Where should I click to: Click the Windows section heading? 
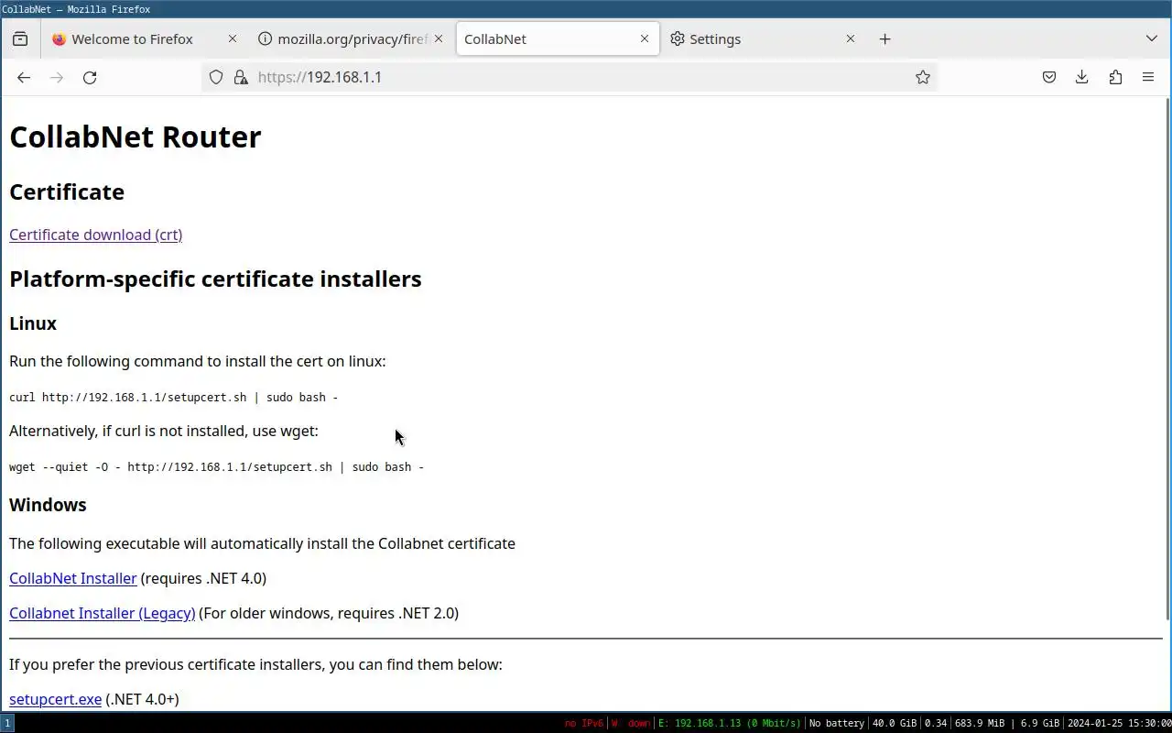[x=48, y=505]
